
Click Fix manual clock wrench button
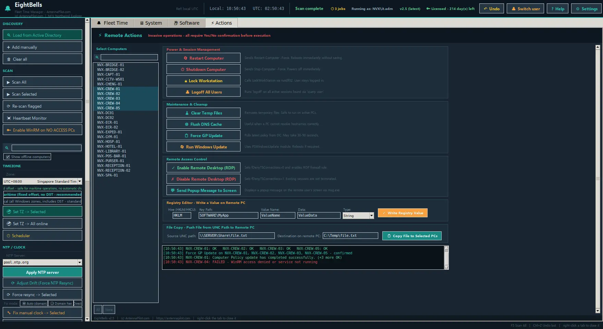point(42,313)
